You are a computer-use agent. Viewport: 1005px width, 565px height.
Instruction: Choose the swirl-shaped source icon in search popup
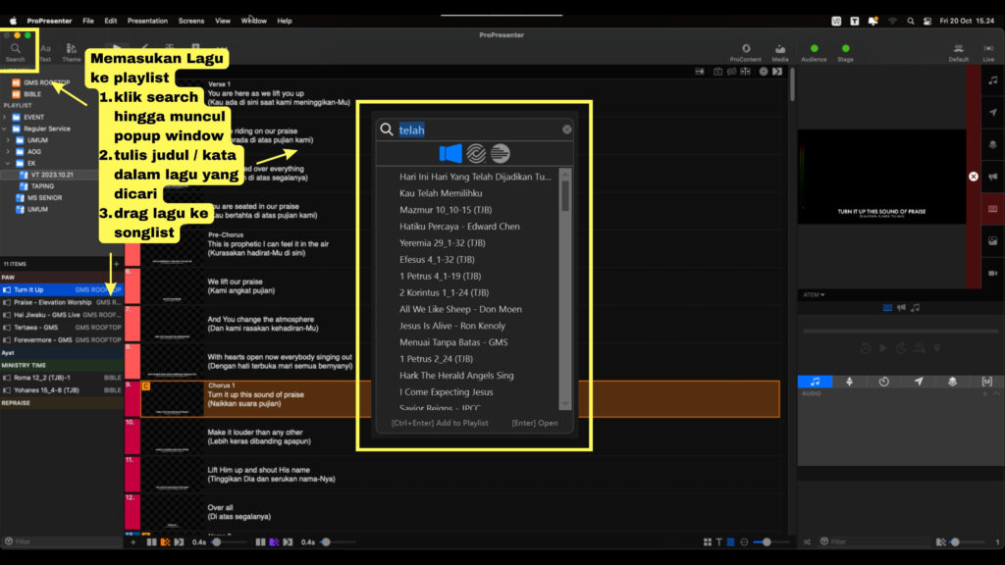(476, 154)
